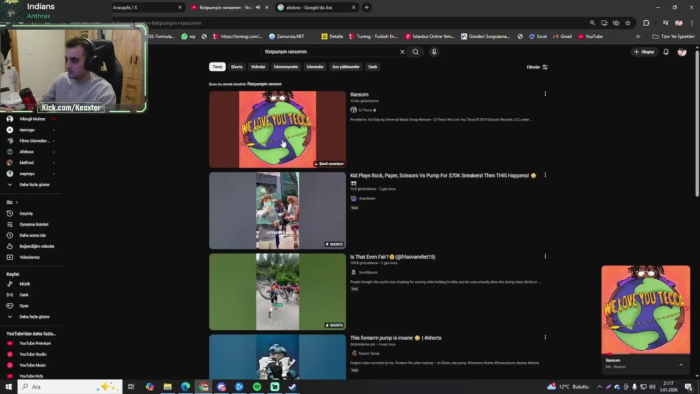Open options menu for forearm pump video

pyautogui.click(x=545, y=337)
